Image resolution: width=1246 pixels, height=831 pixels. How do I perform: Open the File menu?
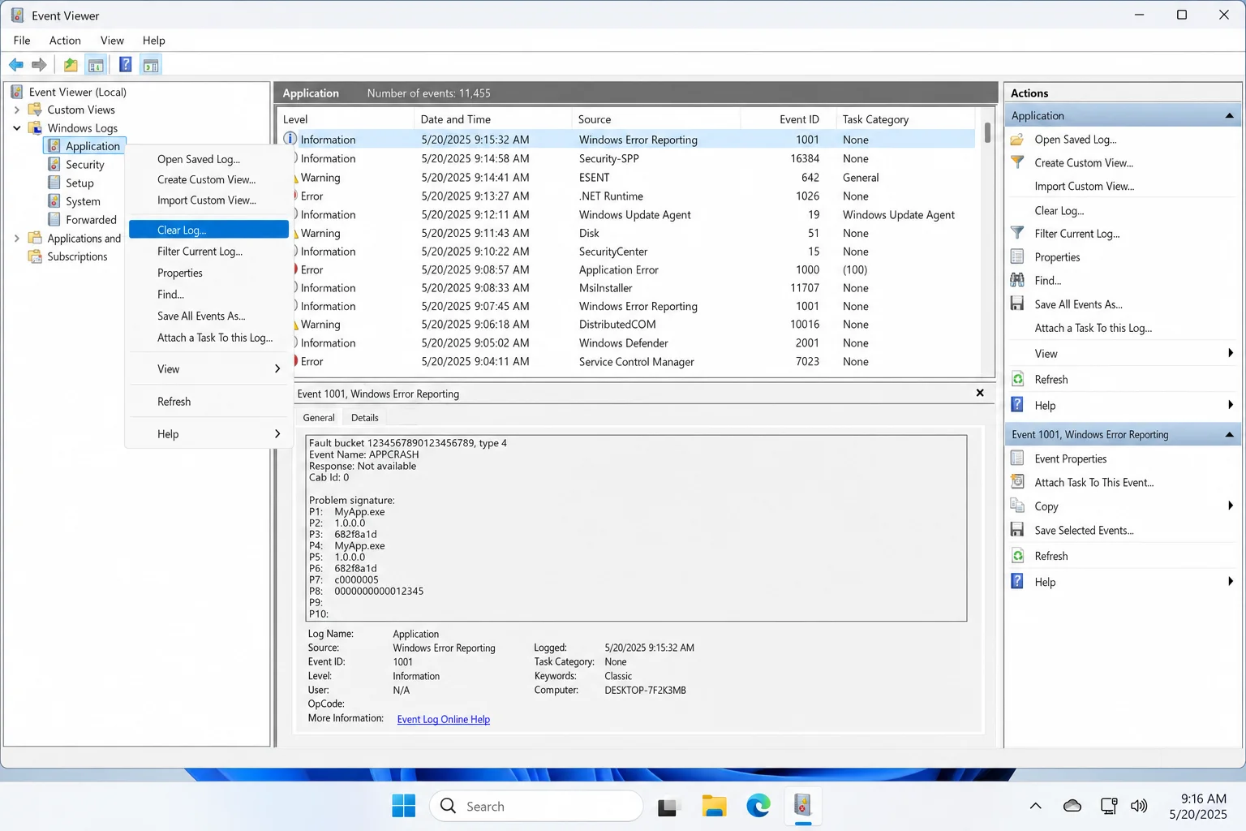(22, 41)
